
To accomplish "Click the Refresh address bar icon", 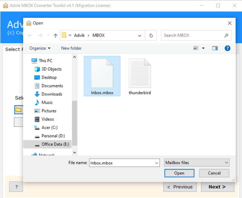I will pyautogui.click(x=151, y=35).
